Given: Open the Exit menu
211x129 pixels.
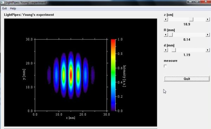Looking at the screenshot, I should (x=5, y=8).
